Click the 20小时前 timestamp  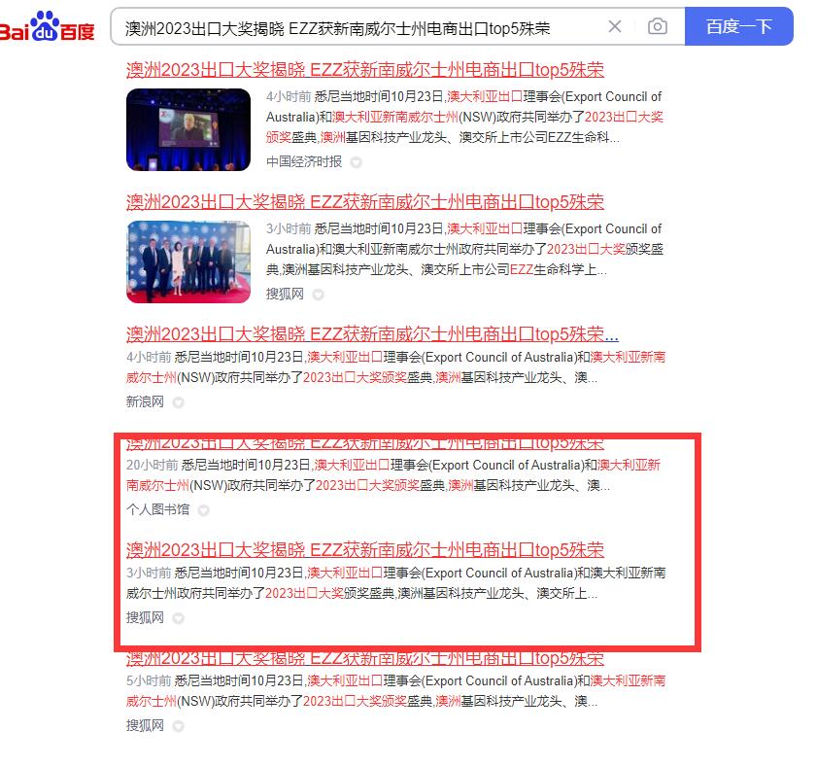click(x=153, y=465)
